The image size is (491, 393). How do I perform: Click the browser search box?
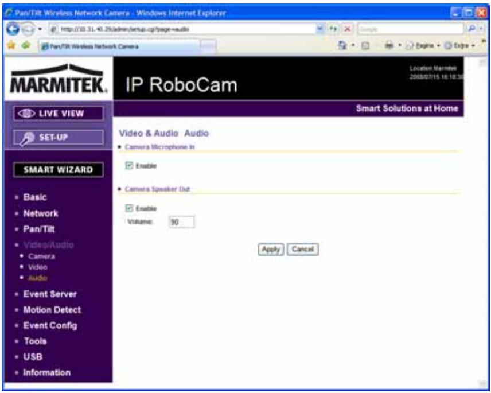tap(411, 29)
